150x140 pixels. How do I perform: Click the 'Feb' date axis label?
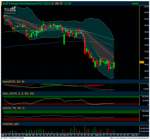click(x=64, y=135)
